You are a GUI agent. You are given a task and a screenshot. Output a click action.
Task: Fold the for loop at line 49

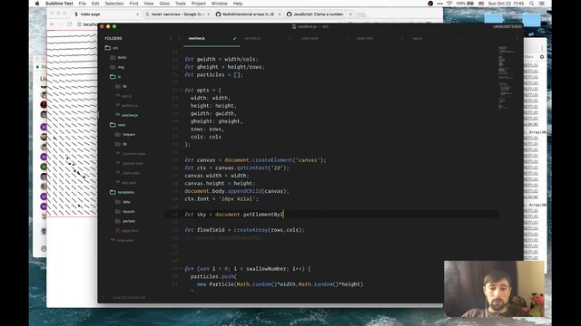181,269
